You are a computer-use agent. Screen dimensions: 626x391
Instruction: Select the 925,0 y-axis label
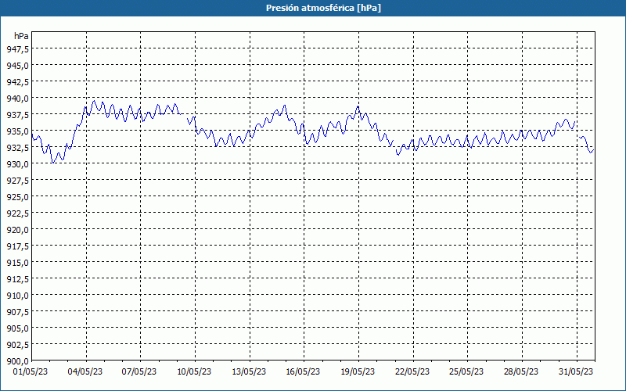(x=17, y=197)
